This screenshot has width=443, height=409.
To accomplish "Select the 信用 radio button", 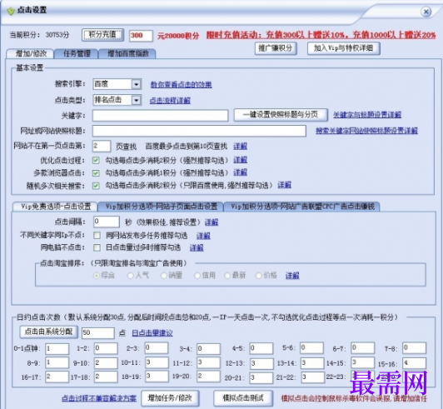I will pos(197,276).
